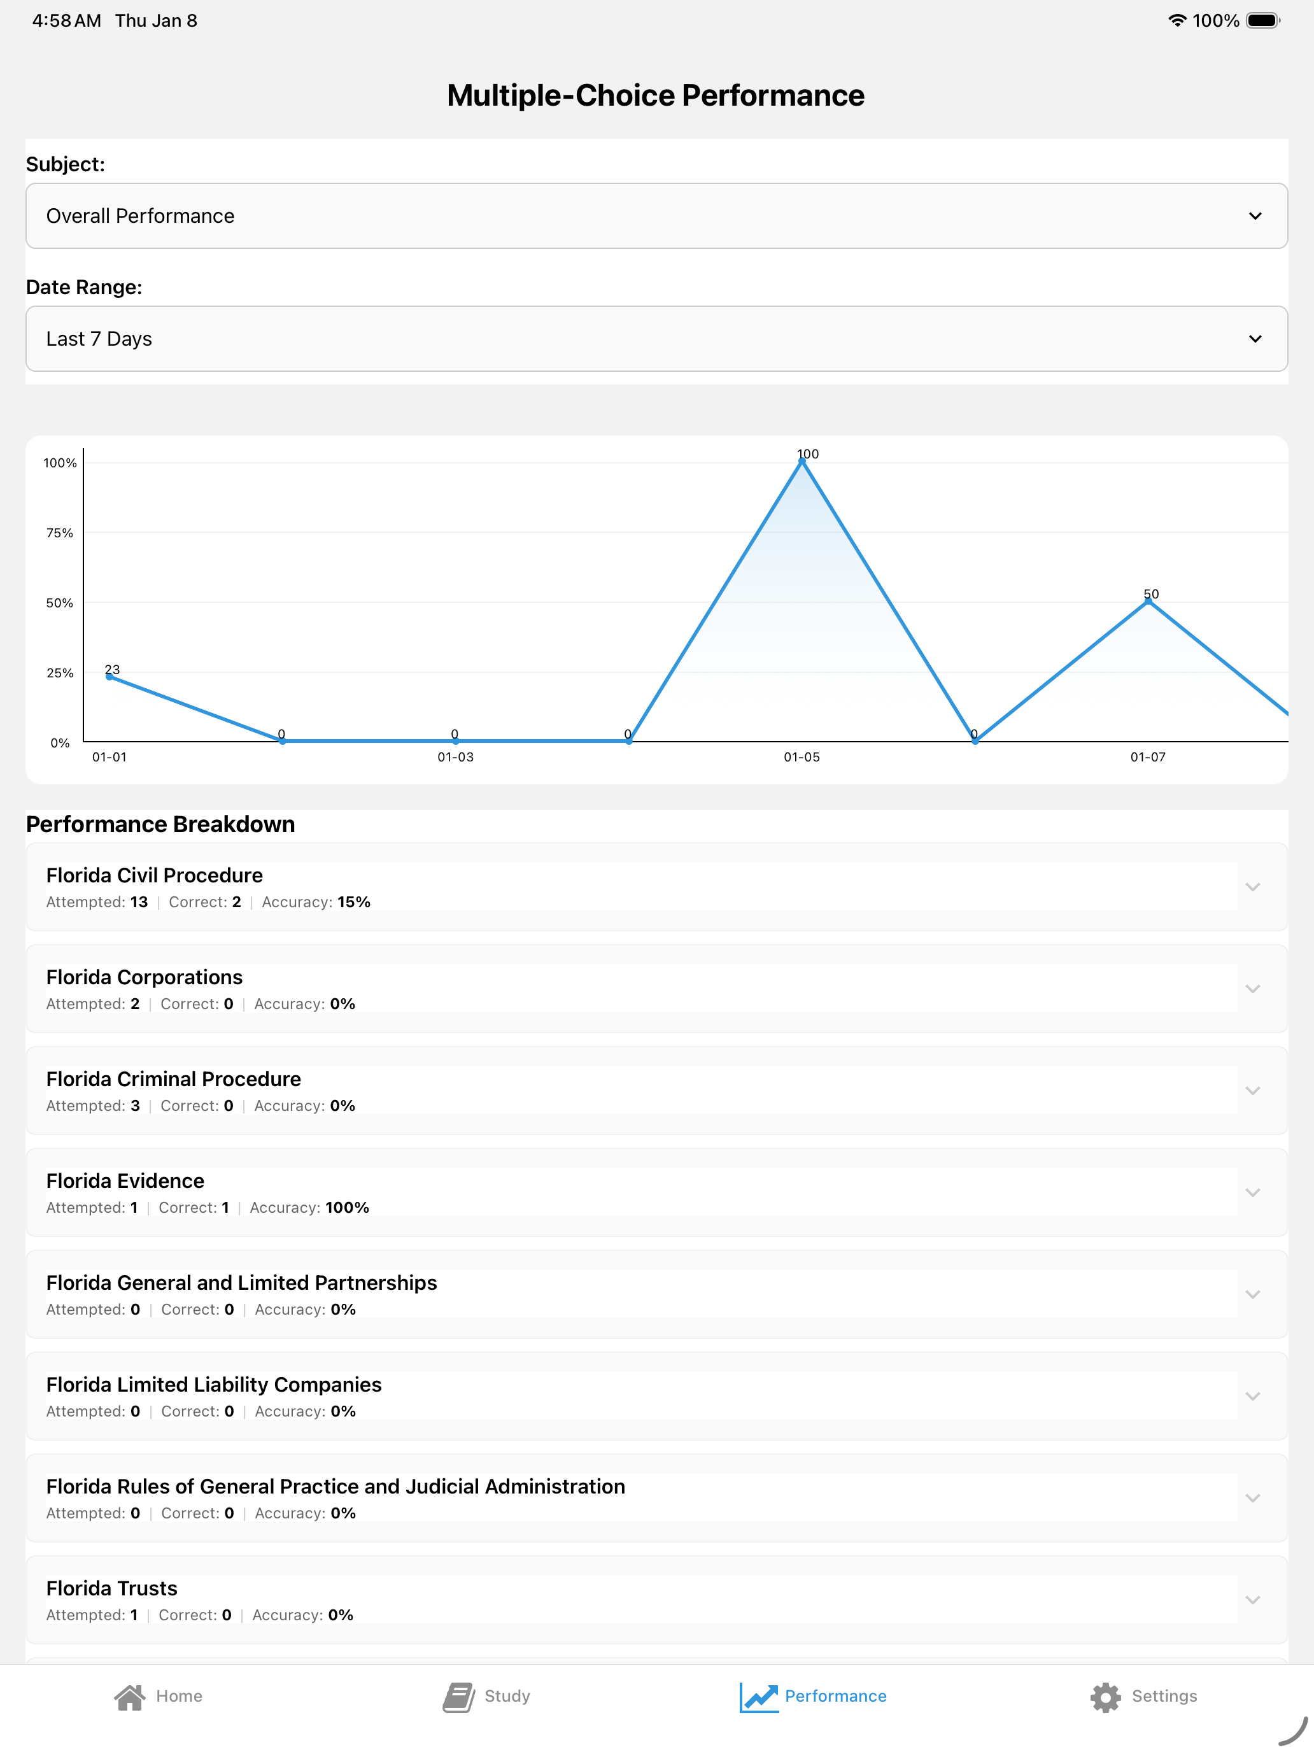Screen dimensions: 1314x1752
Task: Switch to the Study tab label
Action: point(507,1696)
